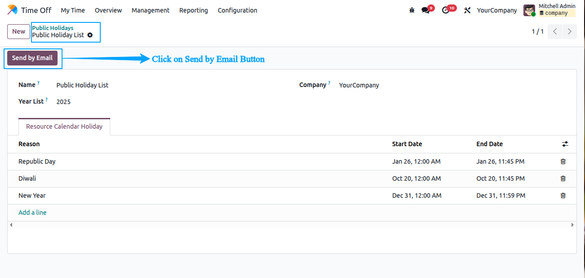Open the Overview menu

pyautogui.click(x=108, y=10)
